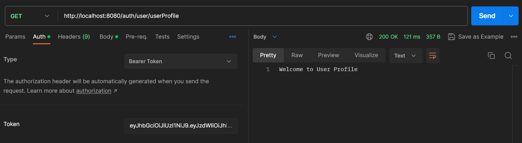The image size is (522, 143).
Task: Click the Send button
Action: coord(487,16)
